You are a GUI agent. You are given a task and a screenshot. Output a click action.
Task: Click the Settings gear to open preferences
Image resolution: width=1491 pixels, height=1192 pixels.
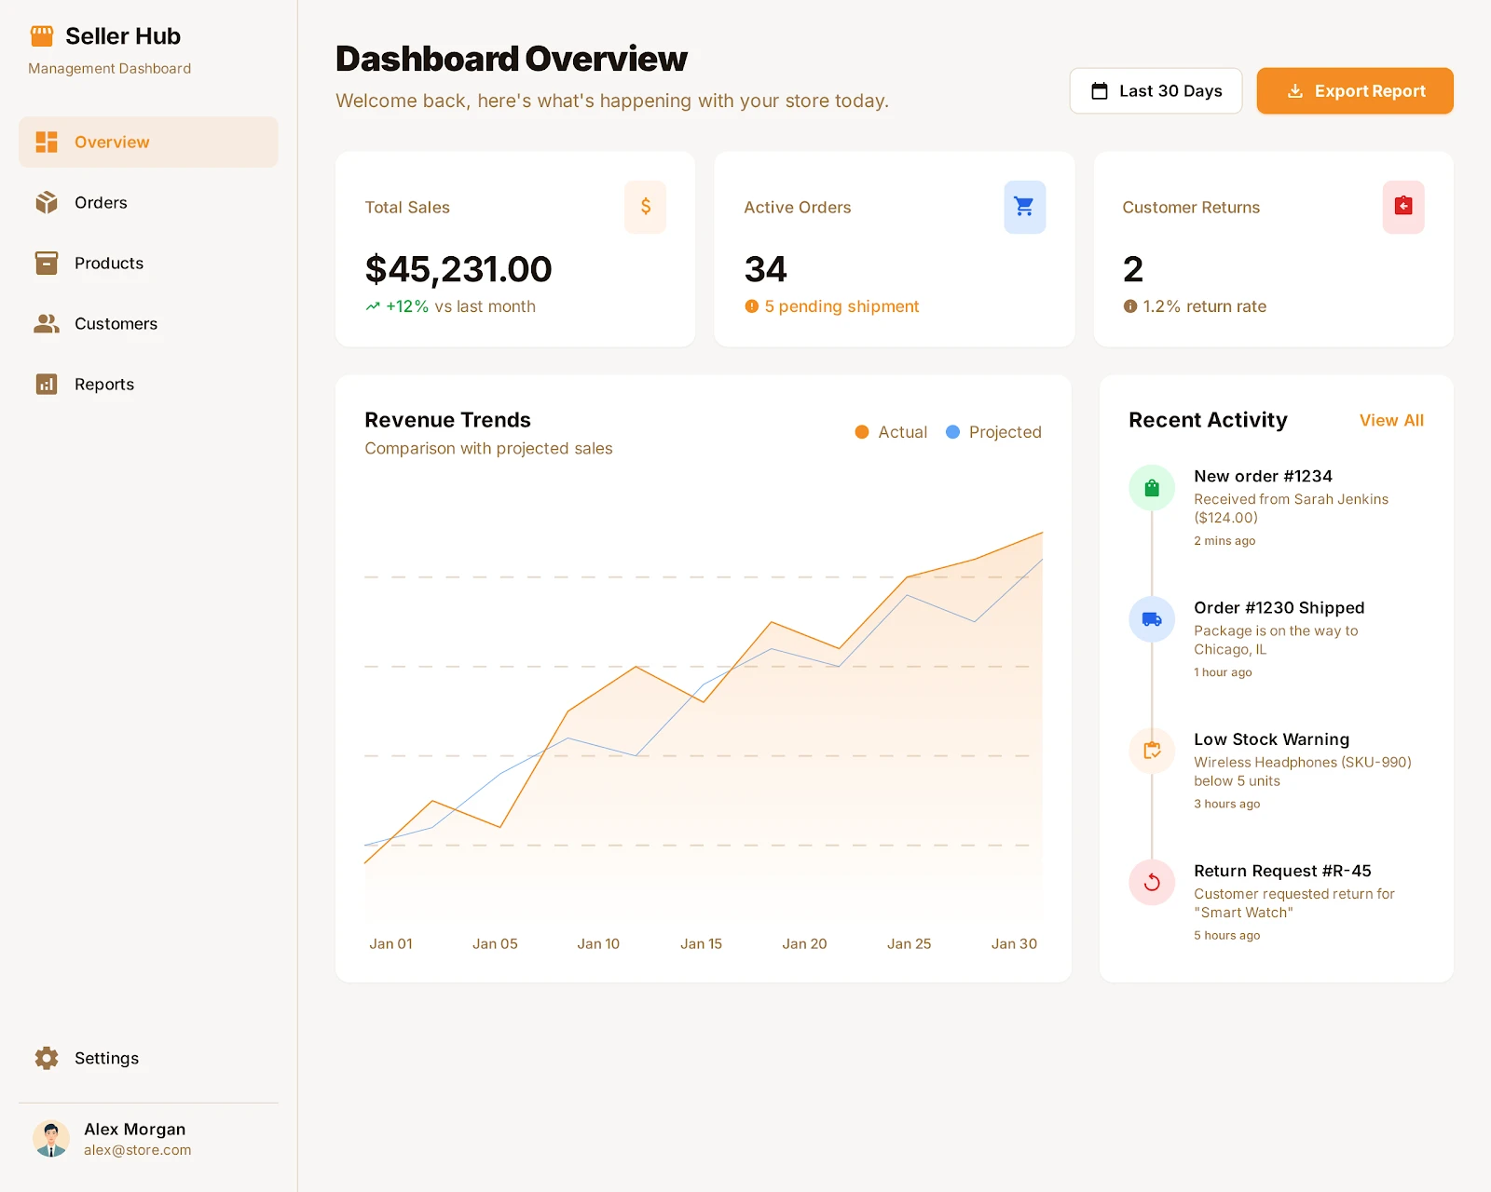(46, 1058)
